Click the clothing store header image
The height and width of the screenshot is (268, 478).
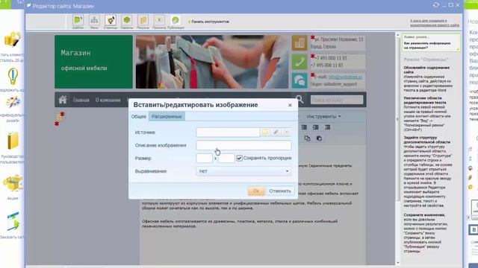pos(212,62)
